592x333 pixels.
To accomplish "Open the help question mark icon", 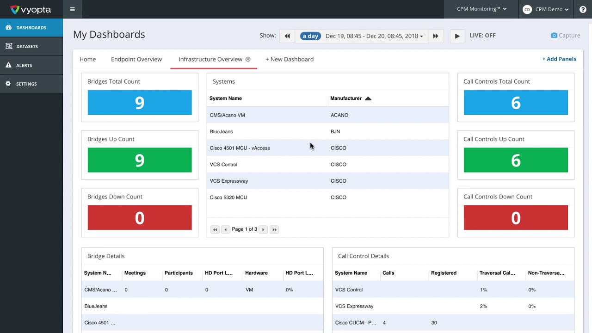I will [583, 9].
